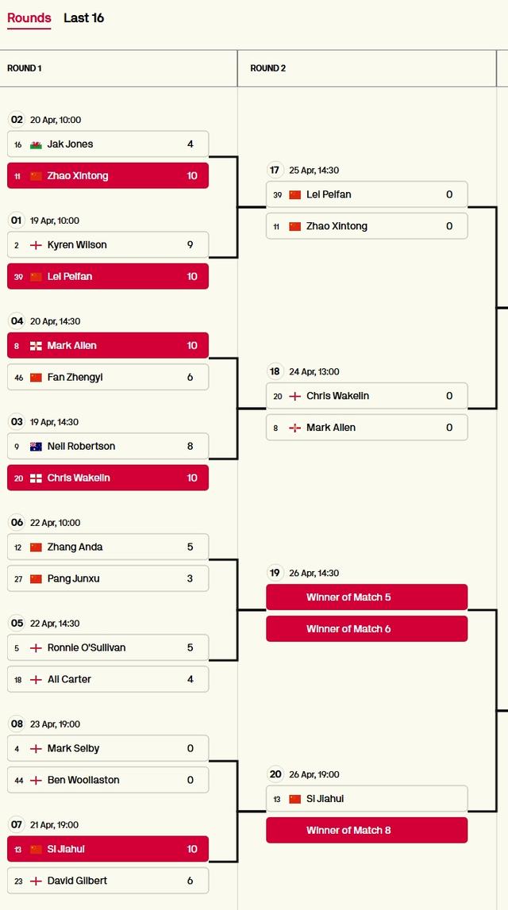The height and width of the screenshot is (910, 508).
Task: Click the match 17 number badge
Action: click(x=275, y=170)
